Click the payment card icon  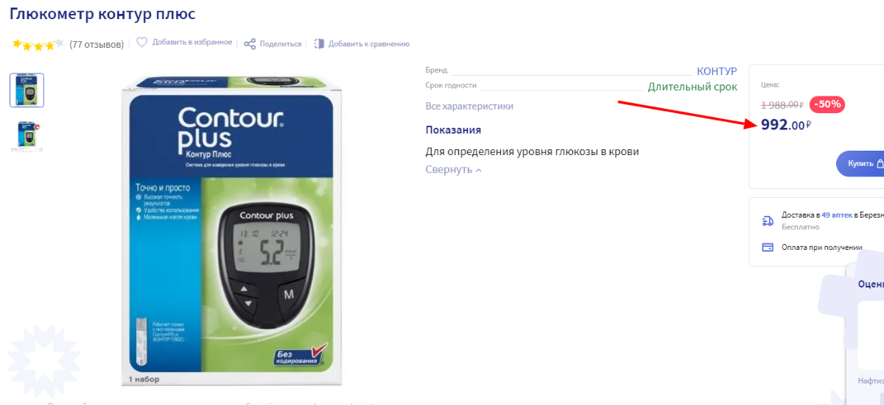pyautogui.click(x=768, y=248)
